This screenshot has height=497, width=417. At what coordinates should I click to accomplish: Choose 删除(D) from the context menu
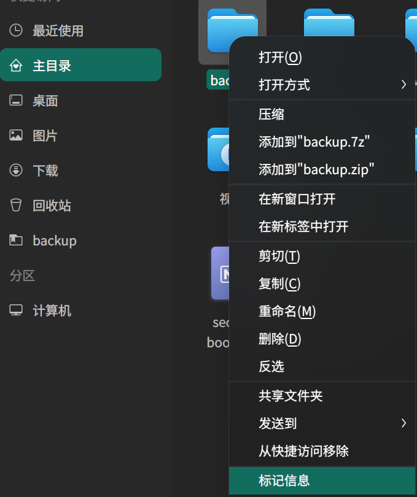(322, 339)
